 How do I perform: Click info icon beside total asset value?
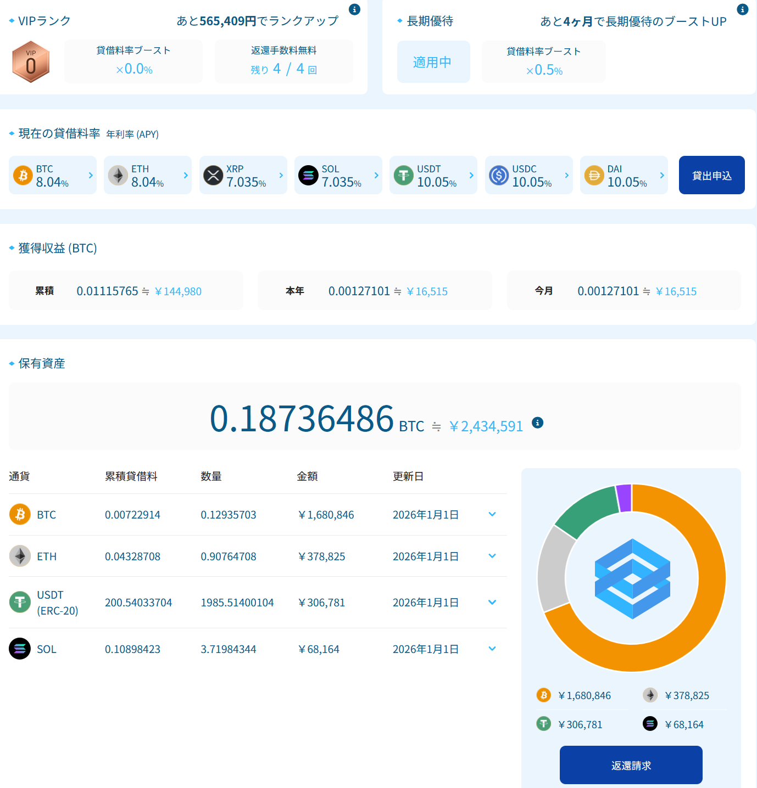(x=537, y=423)
